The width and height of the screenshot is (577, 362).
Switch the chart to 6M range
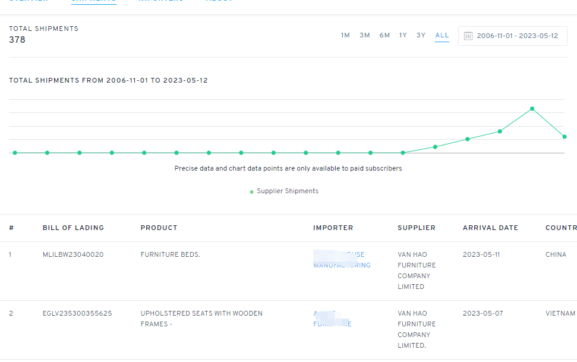pos(384,35)
